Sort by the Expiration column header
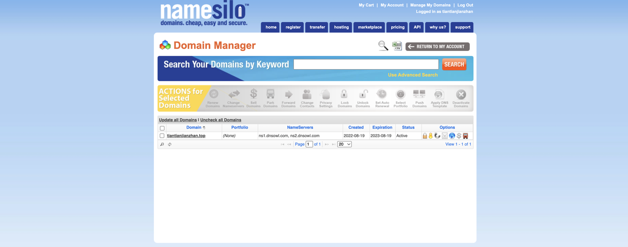This screenshot has height=247, width=628. (382, 128)
